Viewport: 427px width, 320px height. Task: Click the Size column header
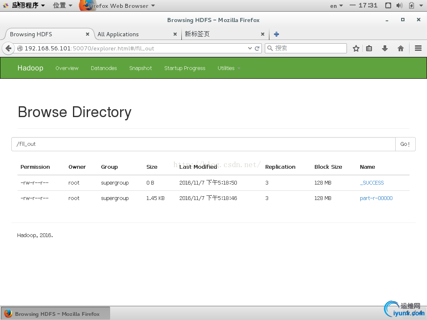pyautogui.click(x=152, y=167)
